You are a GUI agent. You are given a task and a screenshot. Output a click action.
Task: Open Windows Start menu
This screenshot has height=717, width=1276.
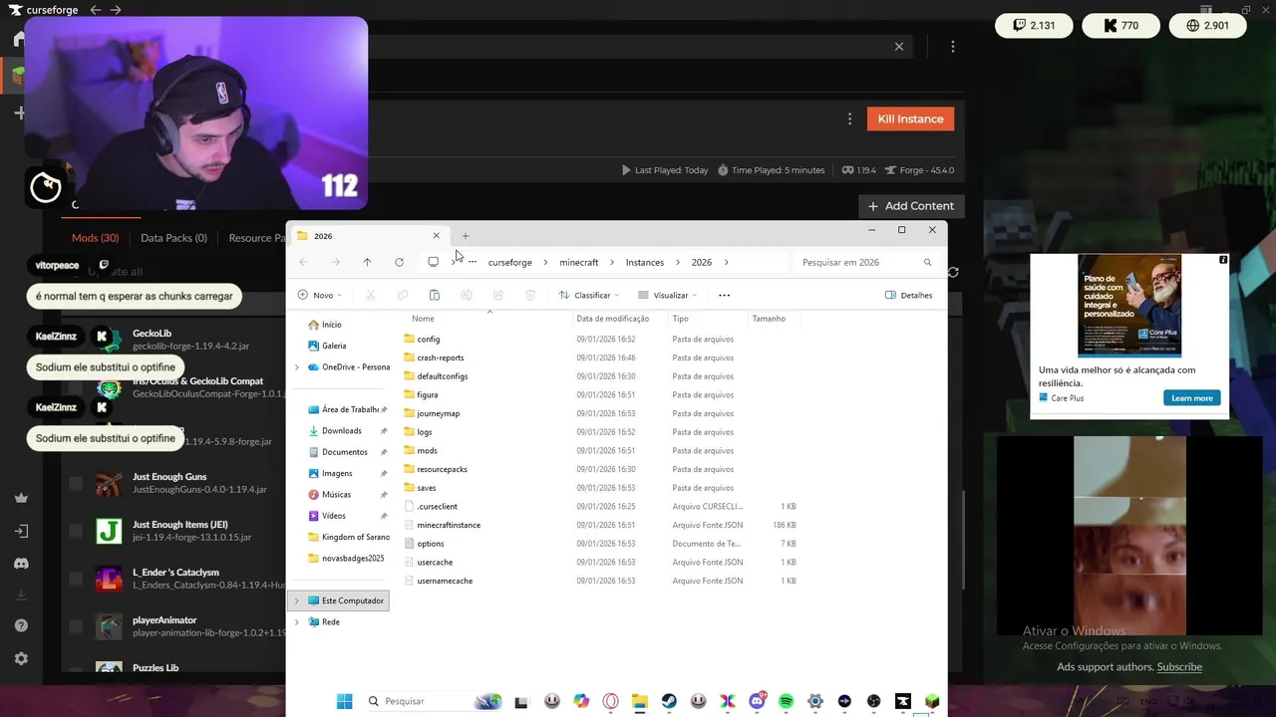coord(344,701)
